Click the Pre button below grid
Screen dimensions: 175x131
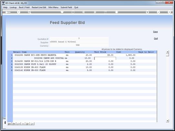coord(14,124)
